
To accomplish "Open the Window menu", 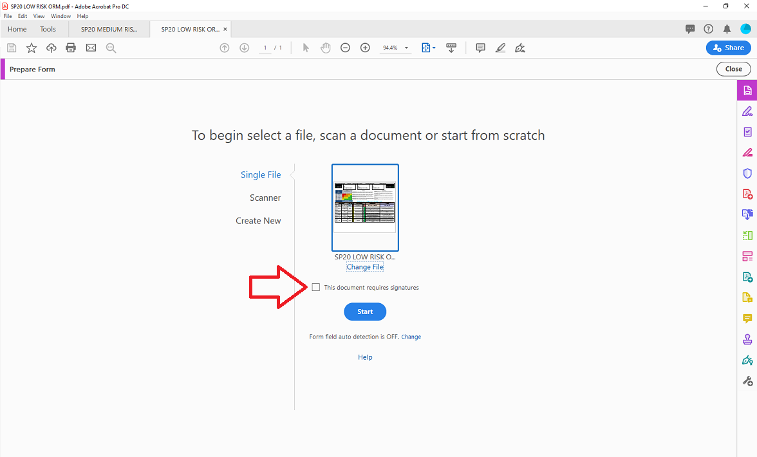I will 61,16.
